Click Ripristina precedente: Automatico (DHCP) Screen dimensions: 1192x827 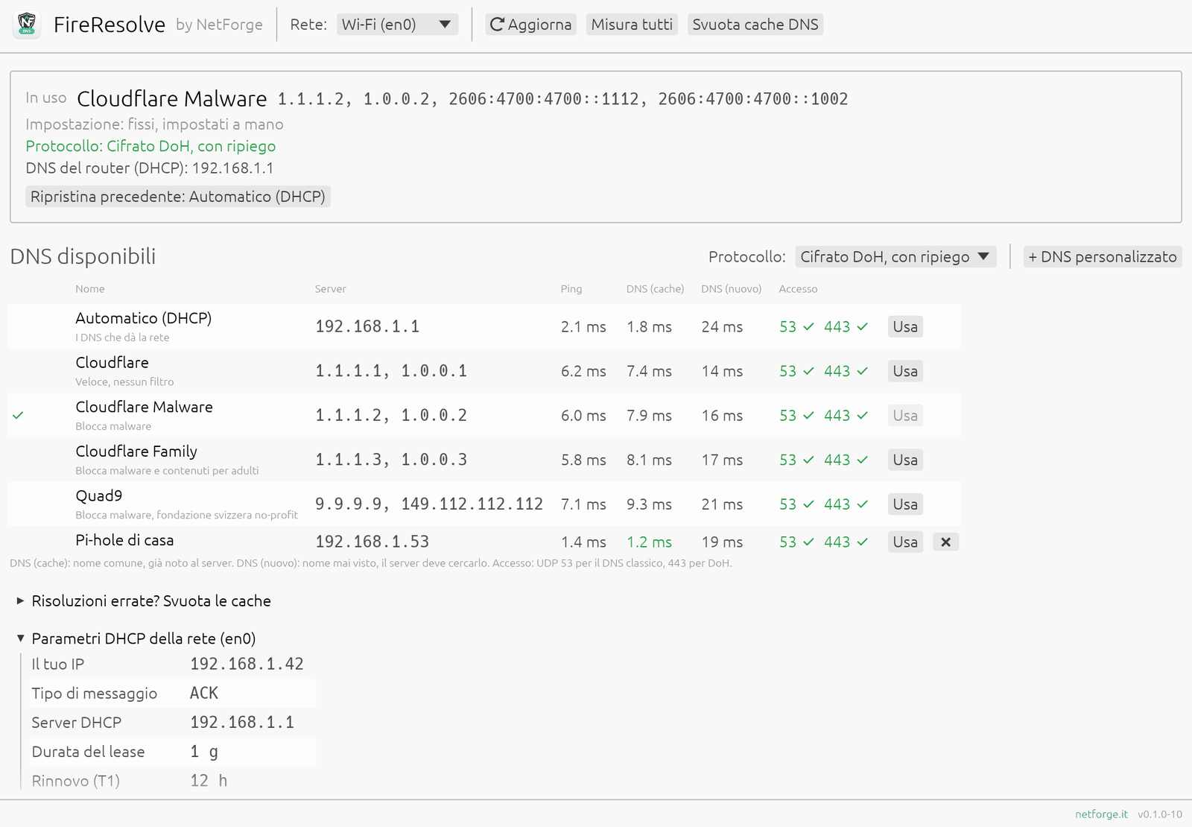pos(178,197)
